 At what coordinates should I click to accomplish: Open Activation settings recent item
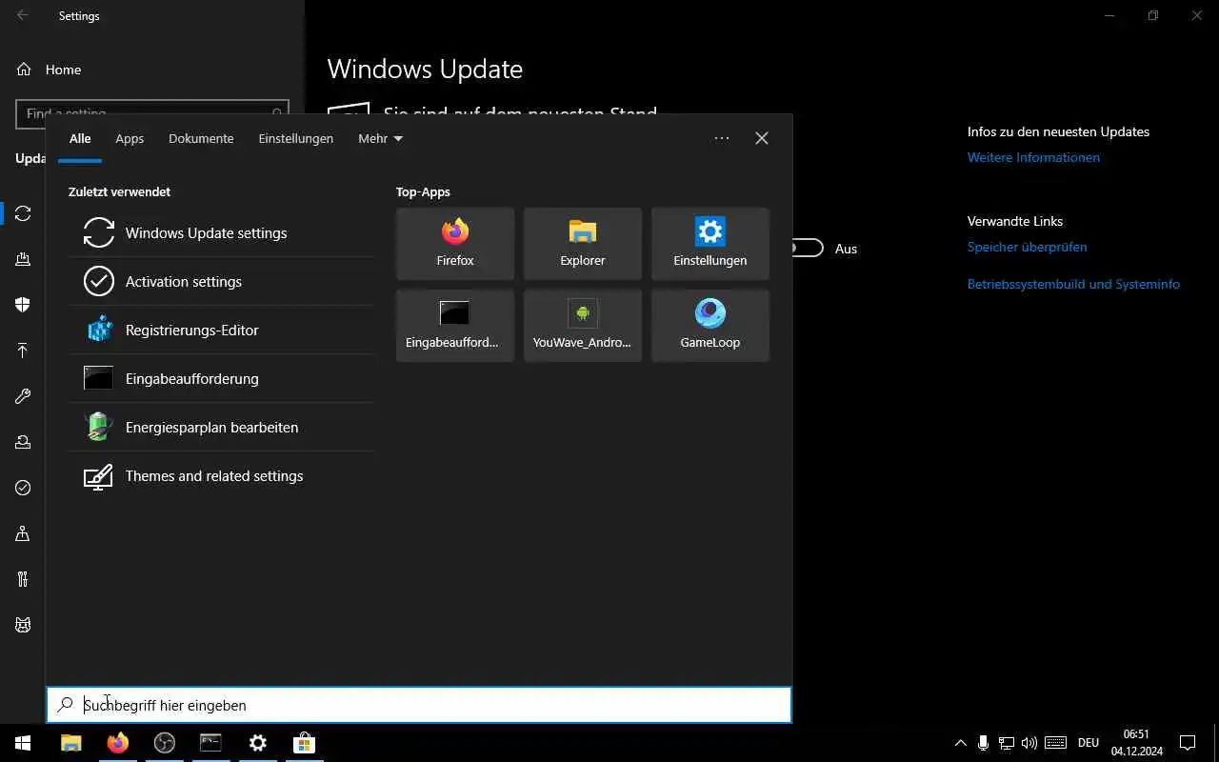coord(221,281)
